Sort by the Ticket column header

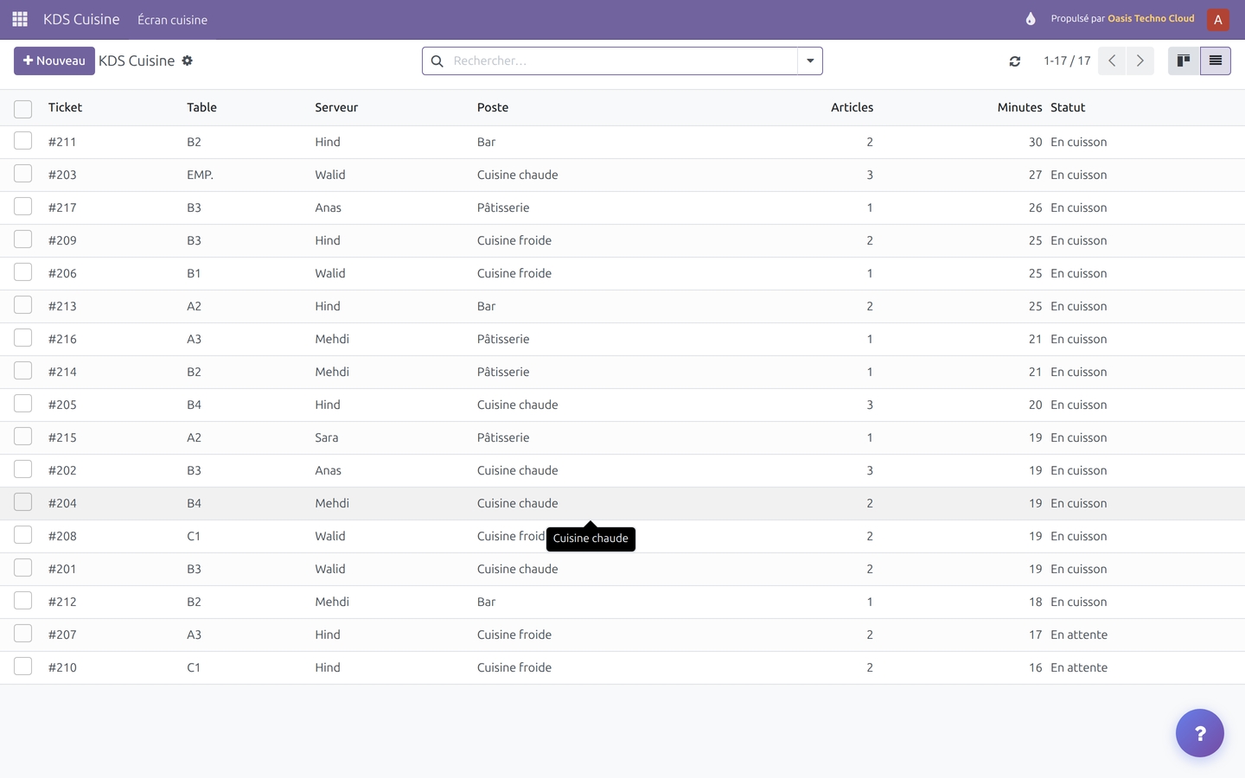click(x=65, y=107)
